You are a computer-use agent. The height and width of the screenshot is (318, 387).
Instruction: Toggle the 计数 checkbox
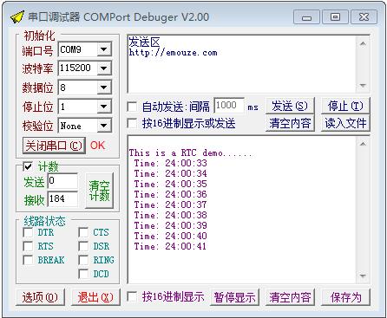(x=28, y=166)
